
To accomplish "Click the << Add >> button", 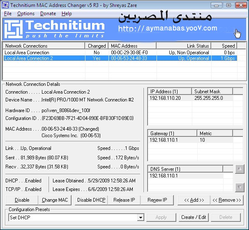I will click(194, 200).
